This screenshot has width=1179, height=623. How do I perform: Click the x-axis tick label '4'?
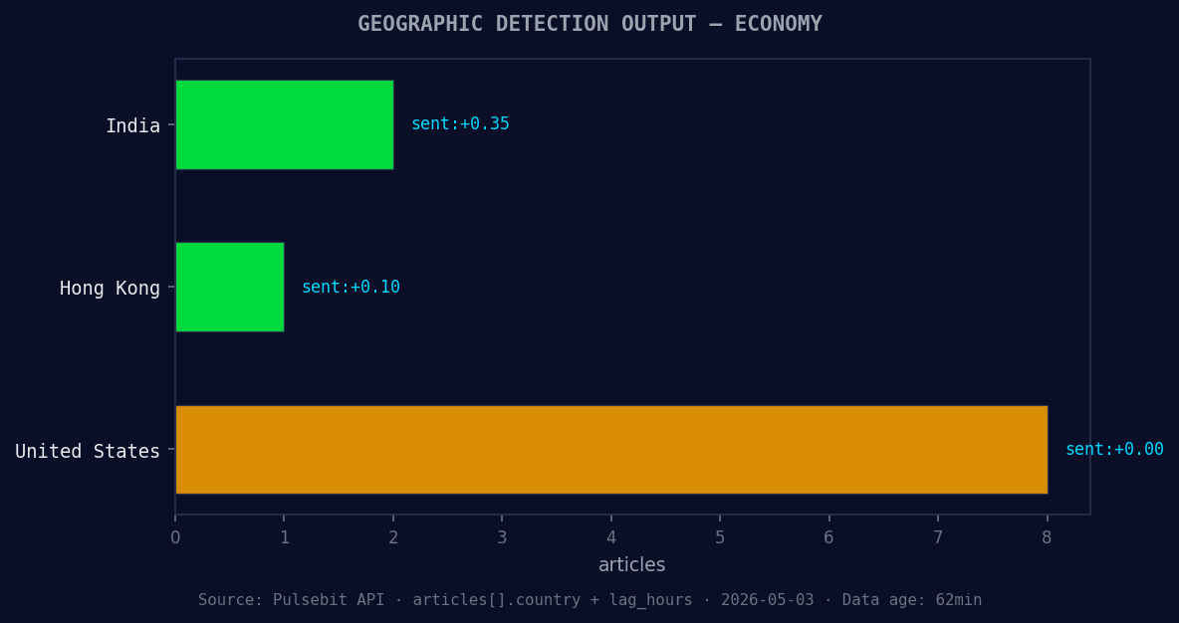point(611,537)
